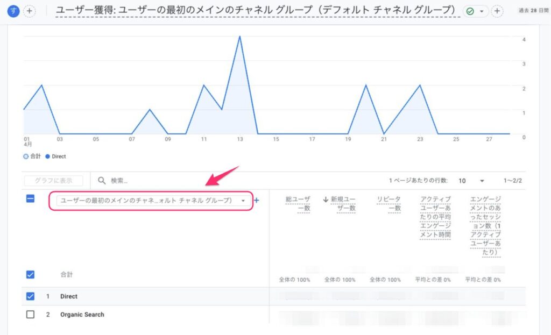Add a comparison with the plus icon beside avatar
The height and width of the screenshot is (335, 551).
click(x=29, y=11)
